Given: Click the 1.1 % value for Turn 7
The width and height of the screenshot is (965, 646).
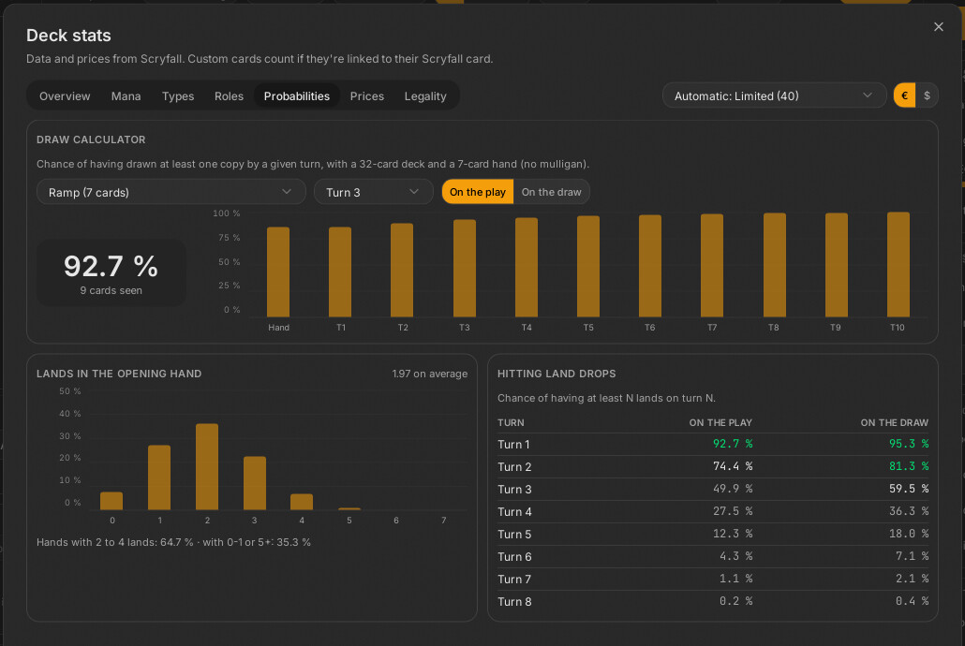Looking at the screenshot, I should [736, 579].
